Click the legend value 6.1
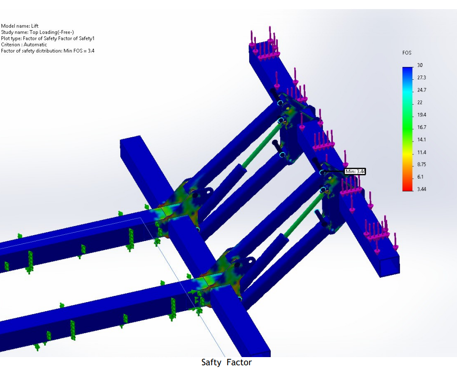 pyautogui.click(x=420, y=177)
